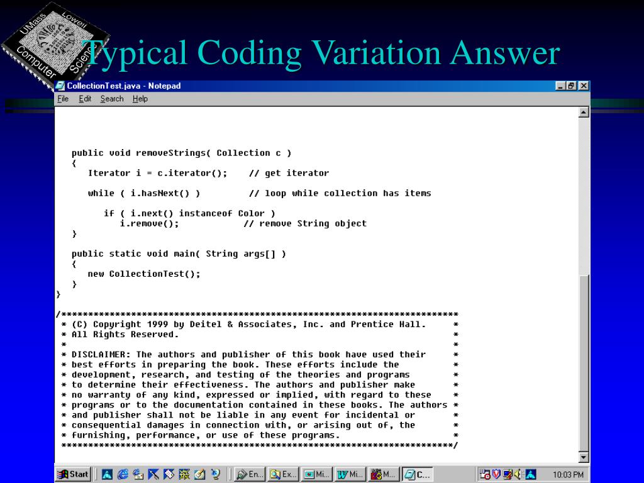Image resolution: width=644 pixels, height=483 pixels.
Task: Minimize the CollectionTest.java Notepad window
Action: click(x=560, y=86)
